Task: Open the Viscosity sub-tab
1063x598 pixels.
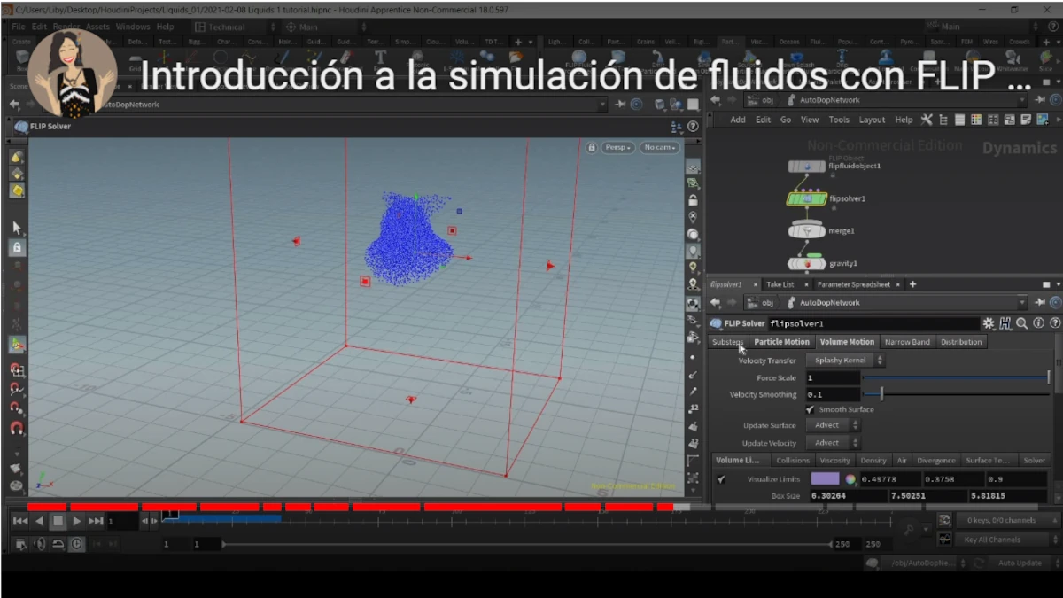Action: coord(835,461)
